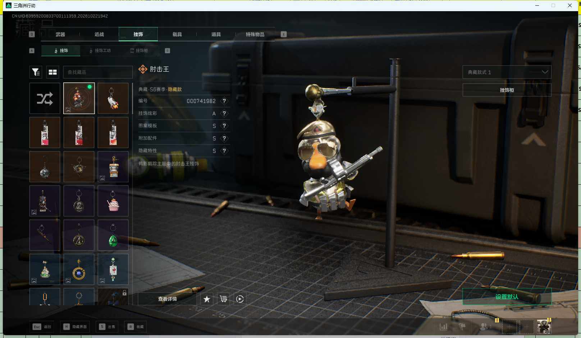Open the bar chart stats icon
The height and width of the screenshot is (338, 581).
click(x=444, y=327)
